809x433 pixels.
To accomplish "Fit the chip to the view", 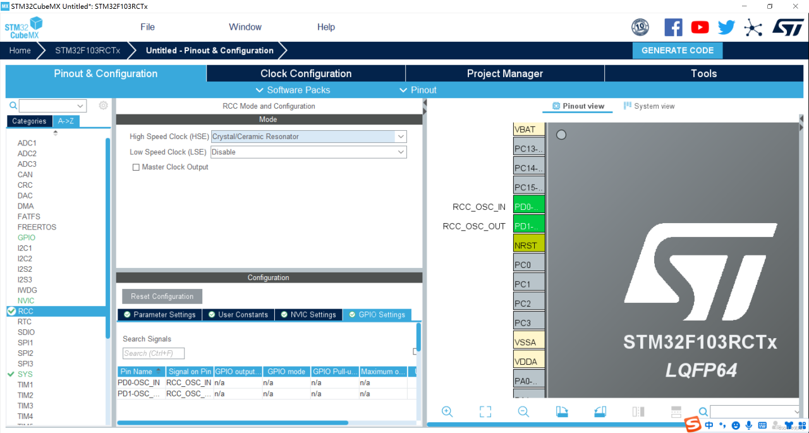I will pos(485,412).
